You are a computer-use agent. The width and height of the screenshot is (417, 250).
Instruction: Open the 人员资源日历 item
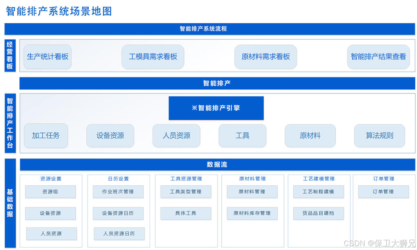tap(119, 234)
